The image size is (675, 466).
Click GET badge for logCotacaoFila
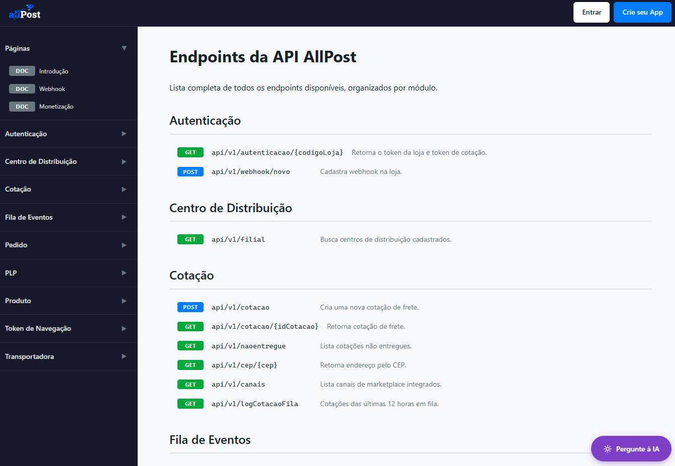(x=190, y=404)
